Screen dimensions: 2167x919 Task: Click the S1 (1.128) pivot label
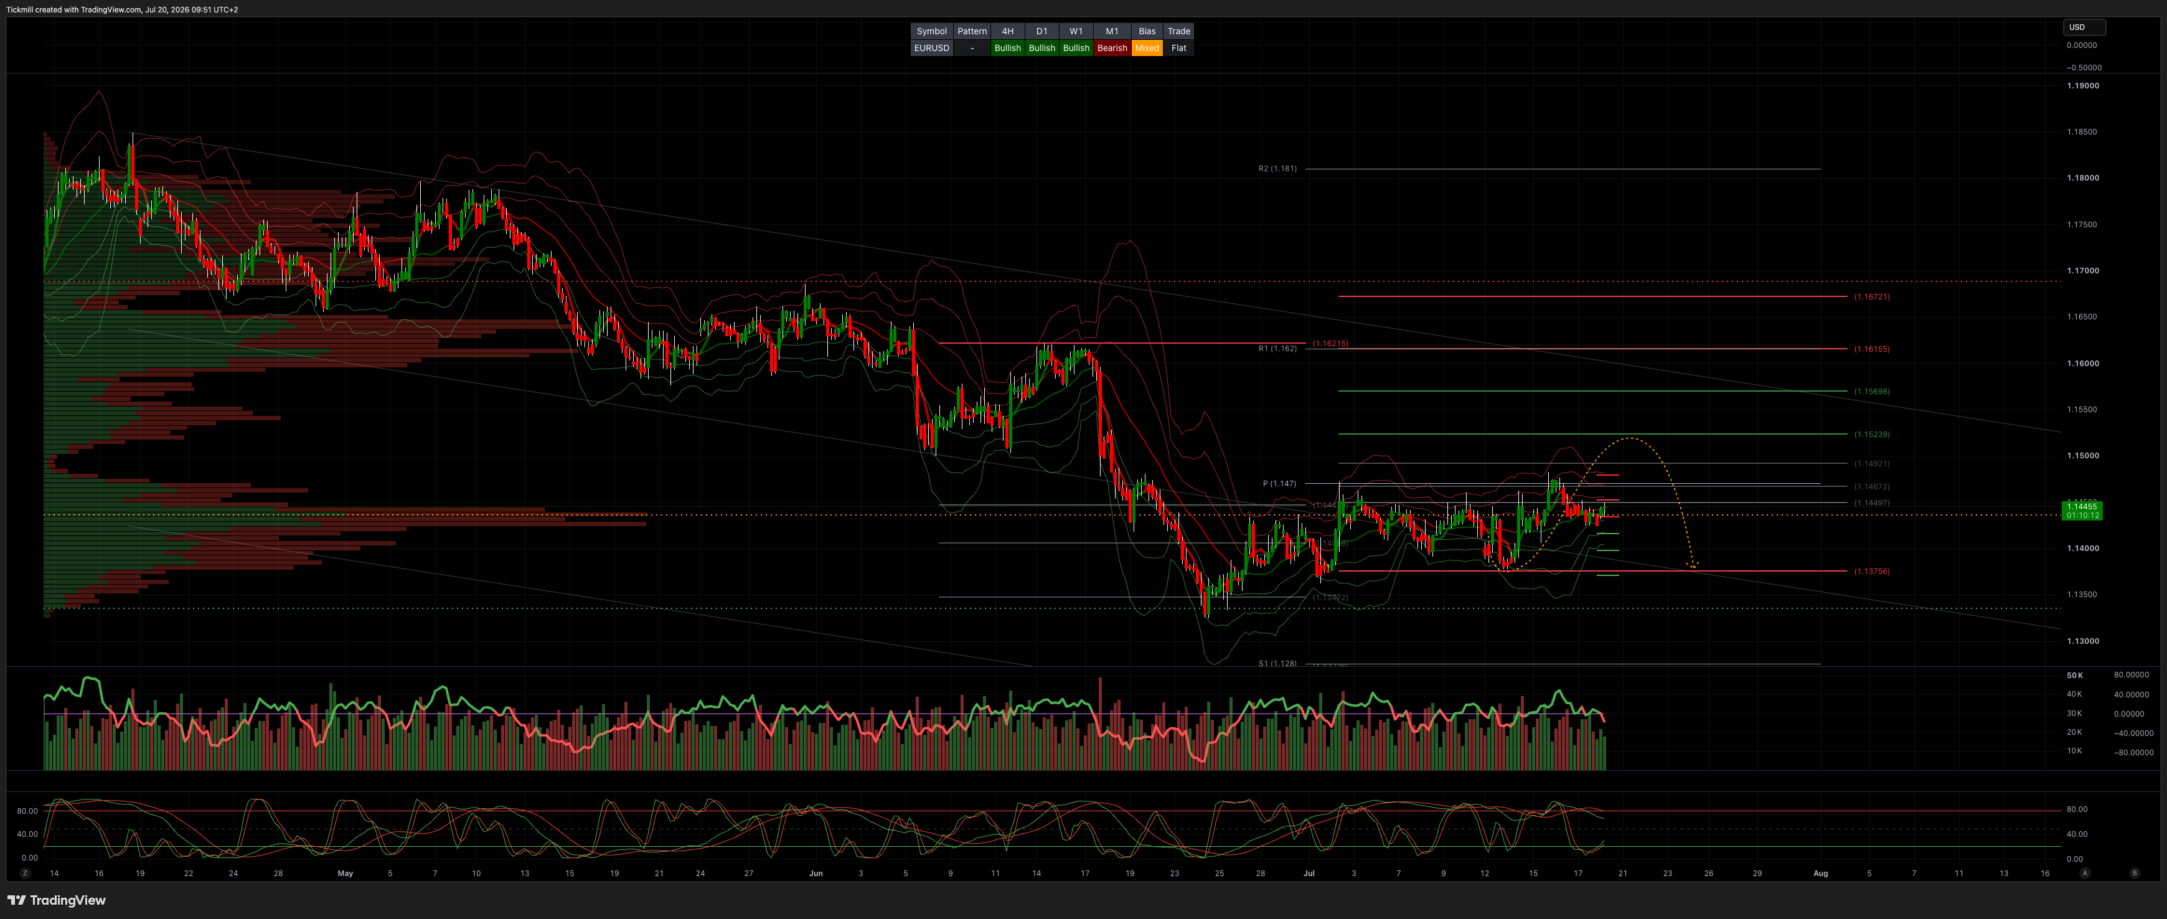(1277, 663)
